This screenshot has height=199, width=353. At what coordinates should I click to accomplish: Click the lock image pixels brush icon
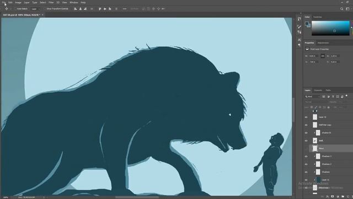click(316, 107)
